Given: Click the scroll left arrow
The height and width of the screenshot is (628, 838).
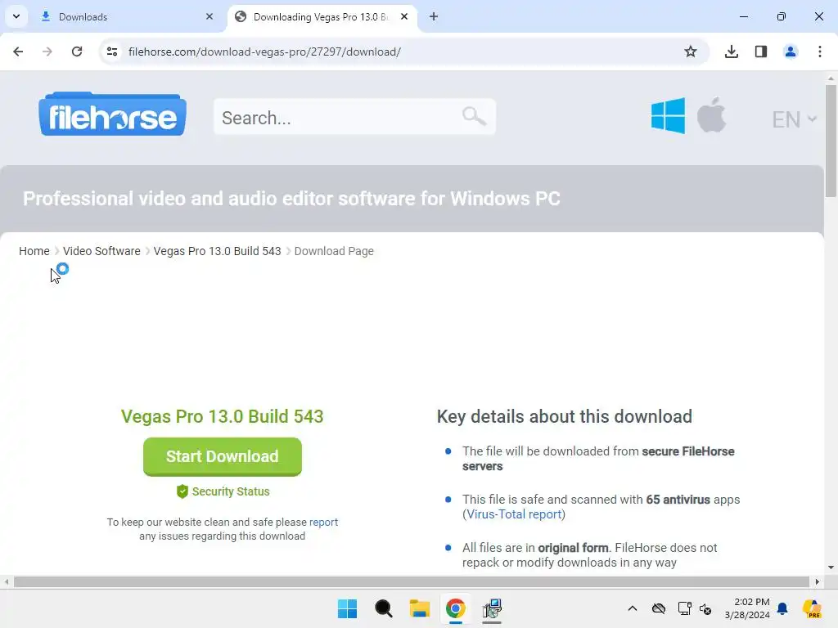Looking at the screenshot, I should (x=6, y=581).
